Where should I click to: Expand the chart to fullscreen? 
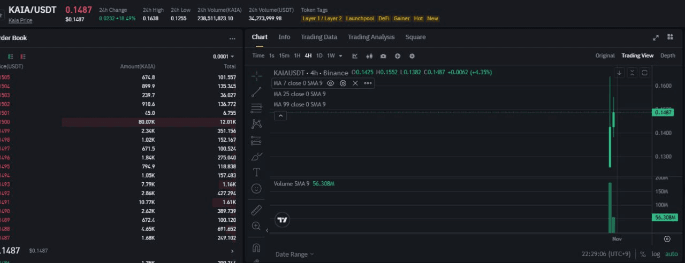click(x=656, y=37)
